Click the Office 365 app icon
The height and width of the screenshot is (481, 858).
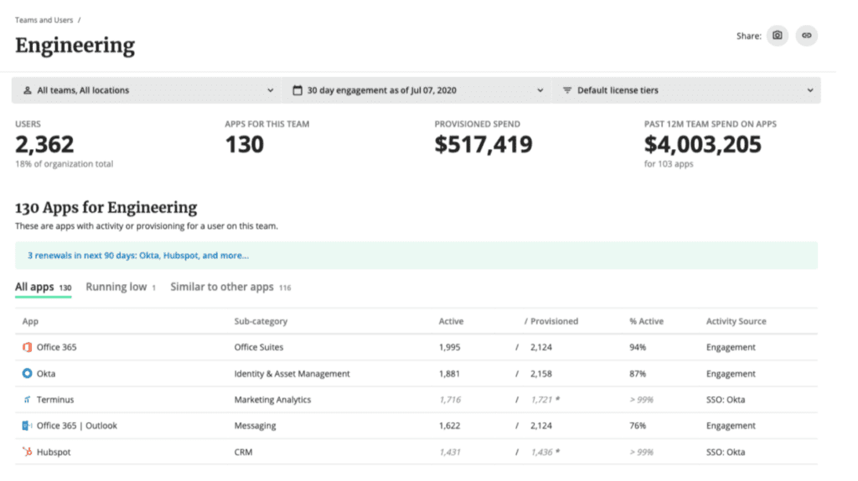pyautogui.click(x=27, y=347)
